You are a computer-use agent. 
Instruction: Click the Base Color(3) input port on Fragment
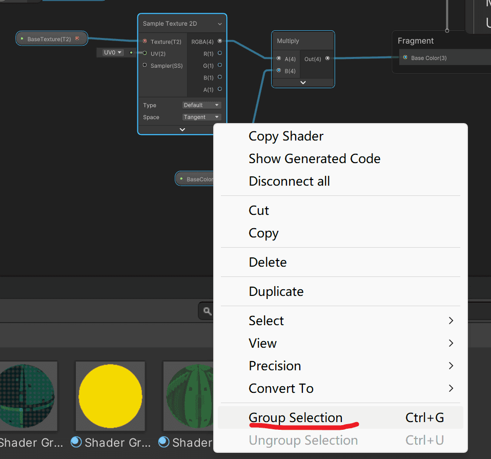[x=405, y=57]
